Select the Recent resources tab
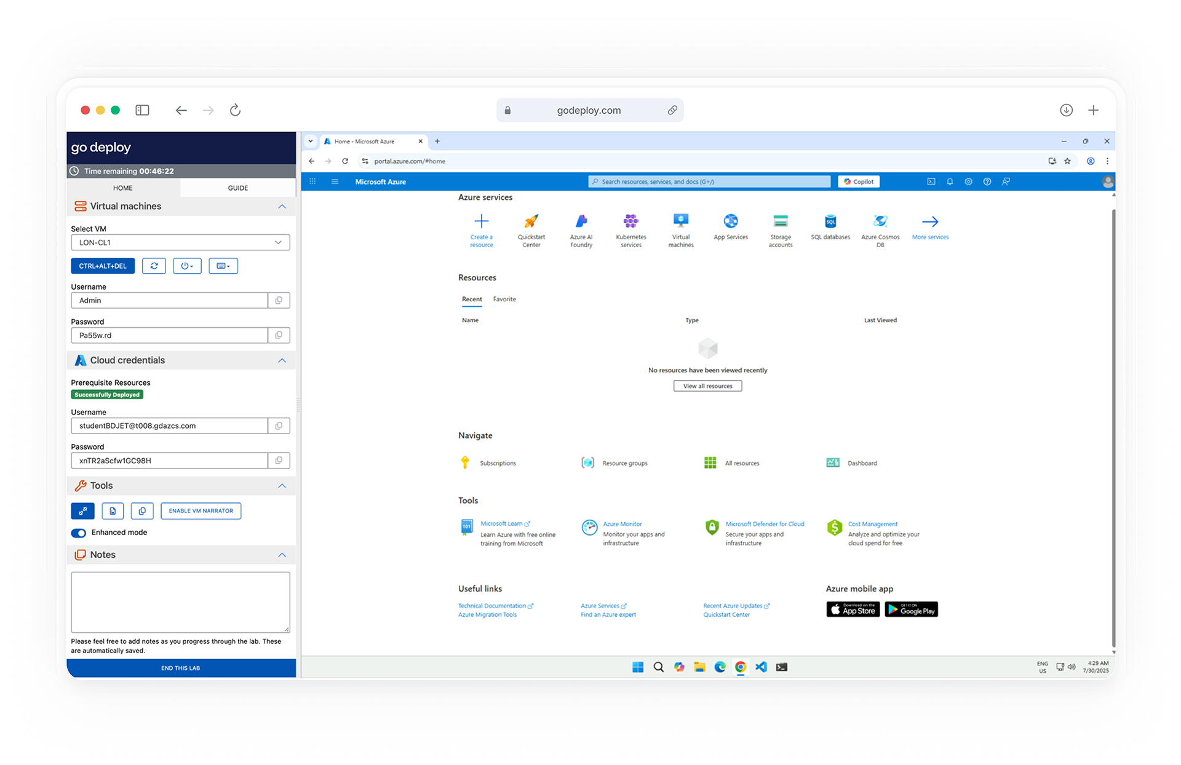Viewport: 1181px width, 765px height. 472,299
